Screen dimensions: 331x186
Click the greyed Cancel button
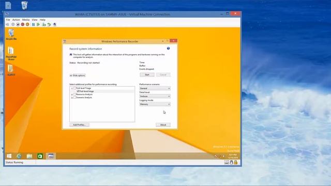[163, 74]
